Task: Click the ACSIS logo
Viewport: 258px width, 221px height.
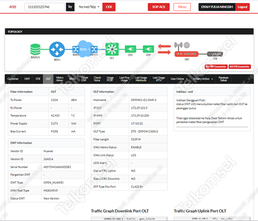Action: 13,7
